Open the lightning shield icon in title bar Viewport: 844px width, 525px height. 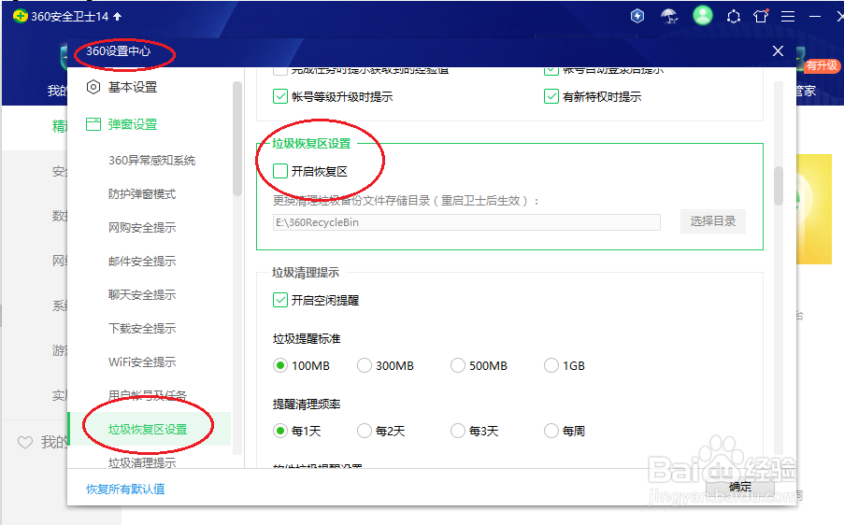coord(637,16)
